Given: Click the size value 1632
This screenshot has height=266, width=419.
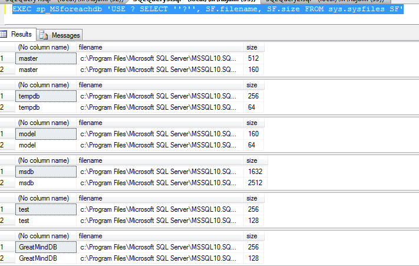Looking at the screenshot, I should (255, 172).
